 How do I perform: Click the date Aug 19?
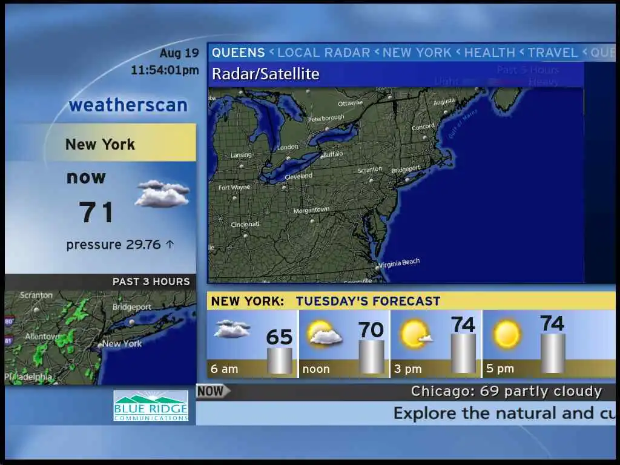tap(179, 53)
